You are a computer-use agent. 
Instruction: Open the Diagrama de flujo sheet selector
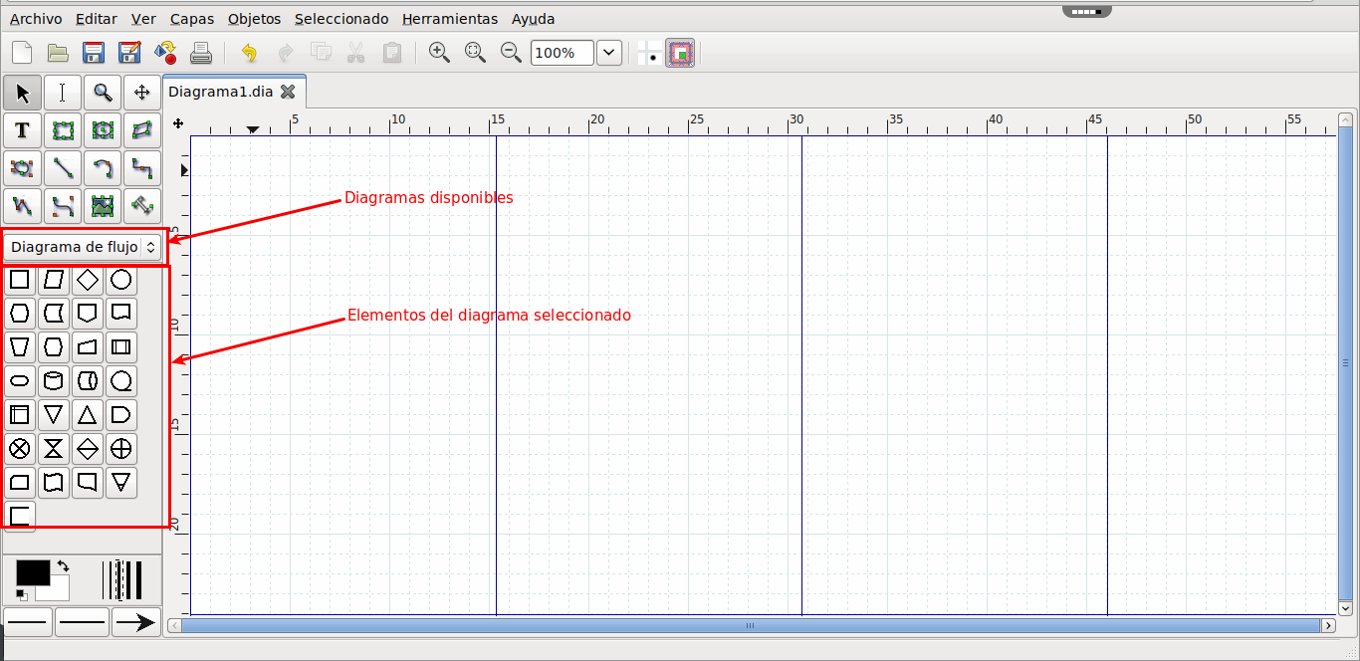tap(83, 246)
